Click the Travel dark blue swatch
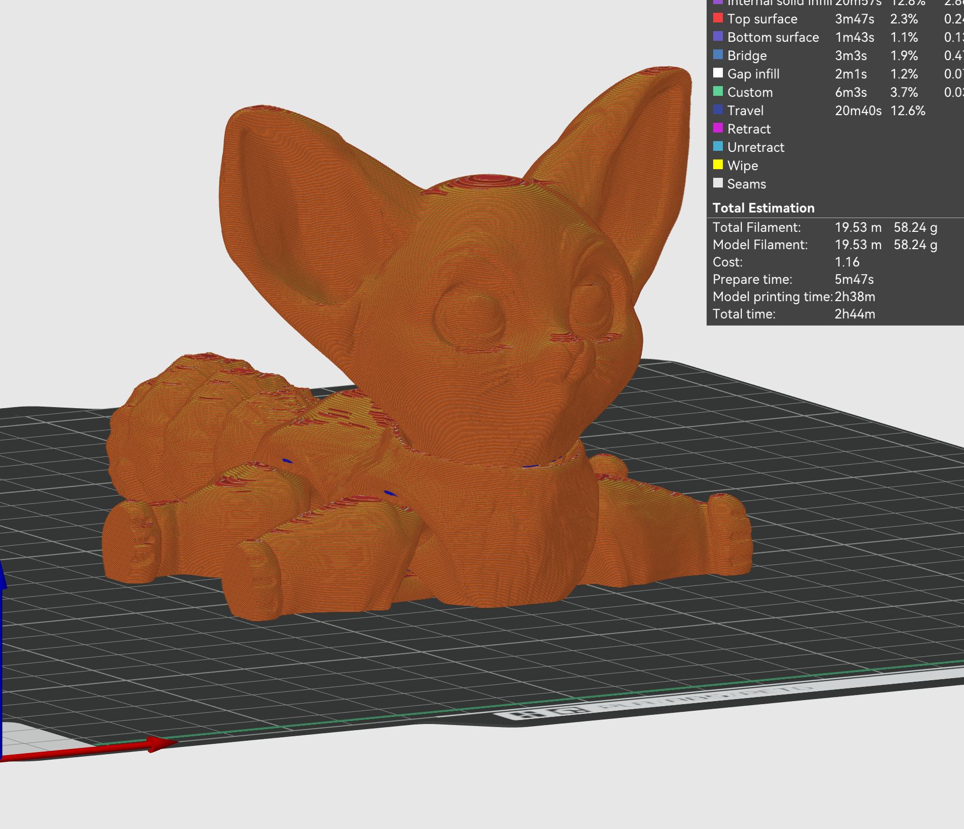 coord(718,110)
